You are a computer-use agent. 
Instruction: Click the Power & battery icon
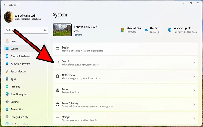coord(57,104)
